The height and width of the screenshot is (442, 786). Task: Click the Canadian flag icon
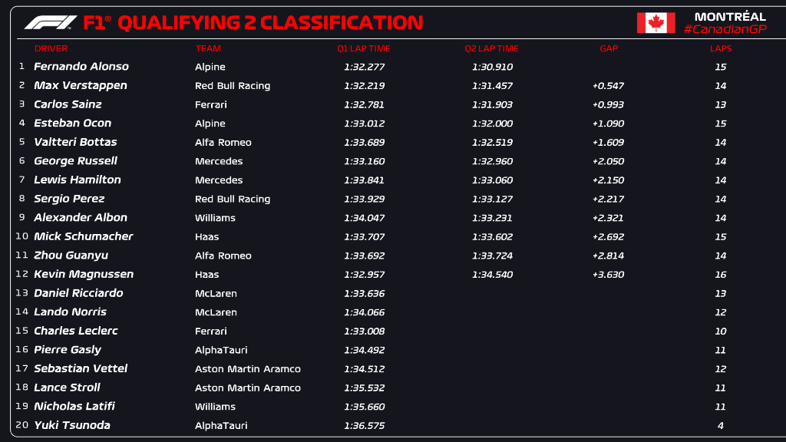click(x=656, y=23)
